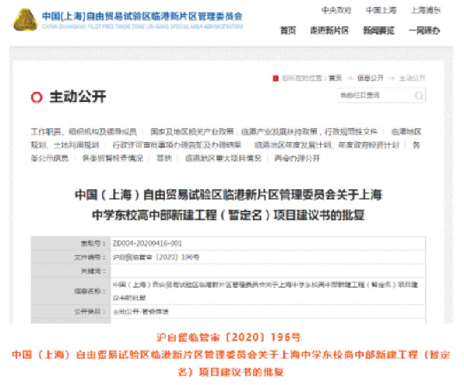Go to 首页 in the breadcrumb

coord(335,78)
